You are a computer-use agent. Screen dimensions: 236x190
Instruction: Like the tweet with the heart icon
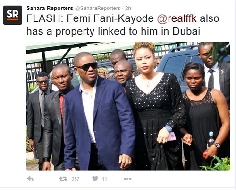[x=95, y=179]
